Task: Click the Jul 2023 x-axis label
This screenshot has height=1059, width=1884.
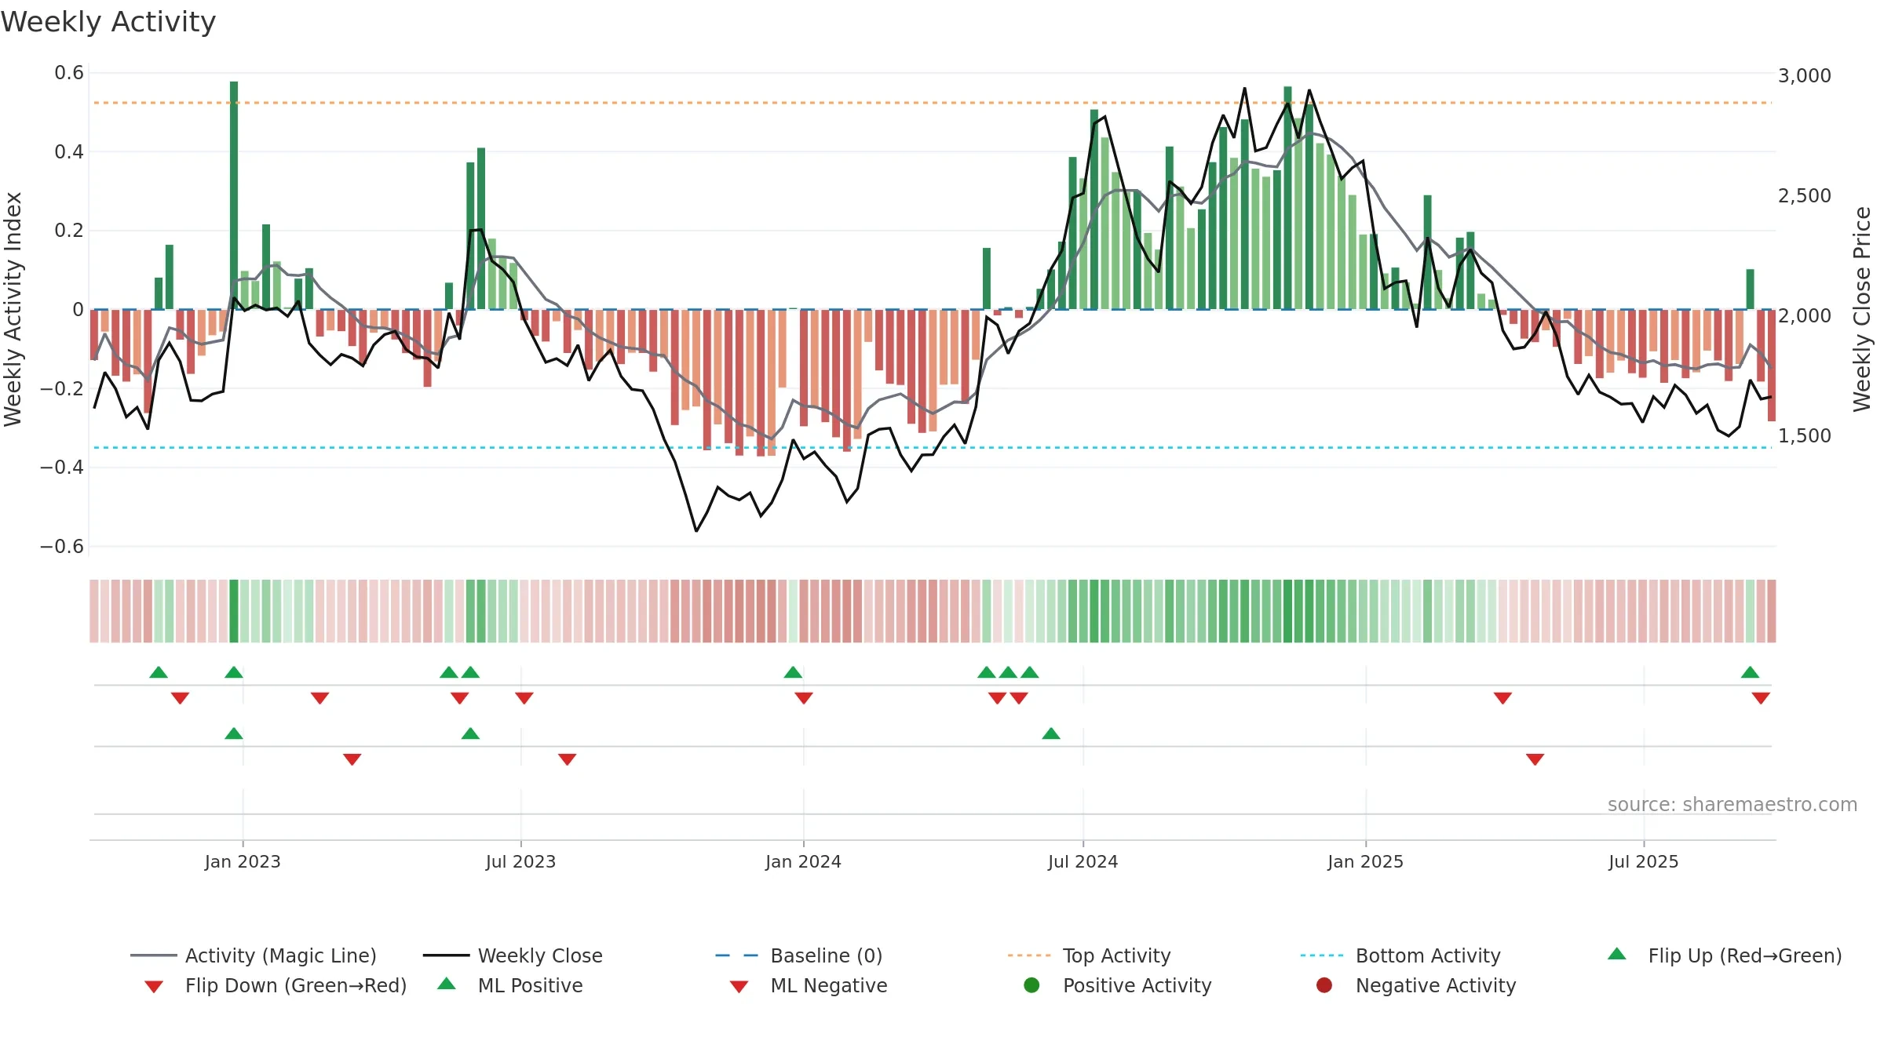Action: point(520,861)
